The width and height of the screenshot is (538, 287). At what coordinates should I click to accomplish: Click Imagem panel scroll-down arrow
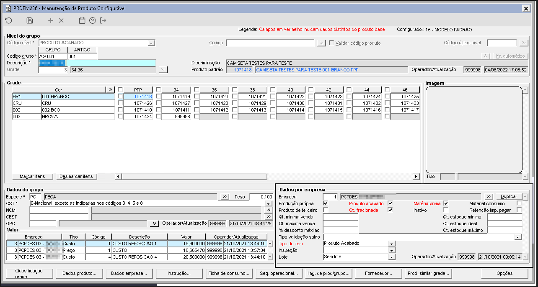click(525, 177)
